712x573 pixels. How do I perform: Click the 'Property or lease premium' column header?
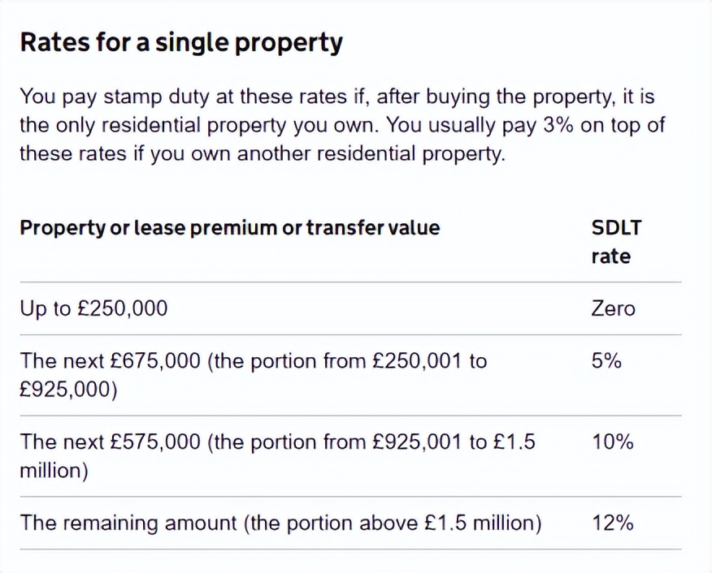coord(229,228)
